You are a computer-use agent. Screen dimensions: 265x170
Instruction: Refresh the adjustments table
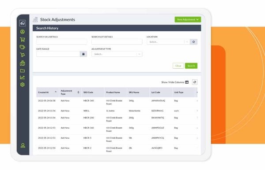[195, 82]
